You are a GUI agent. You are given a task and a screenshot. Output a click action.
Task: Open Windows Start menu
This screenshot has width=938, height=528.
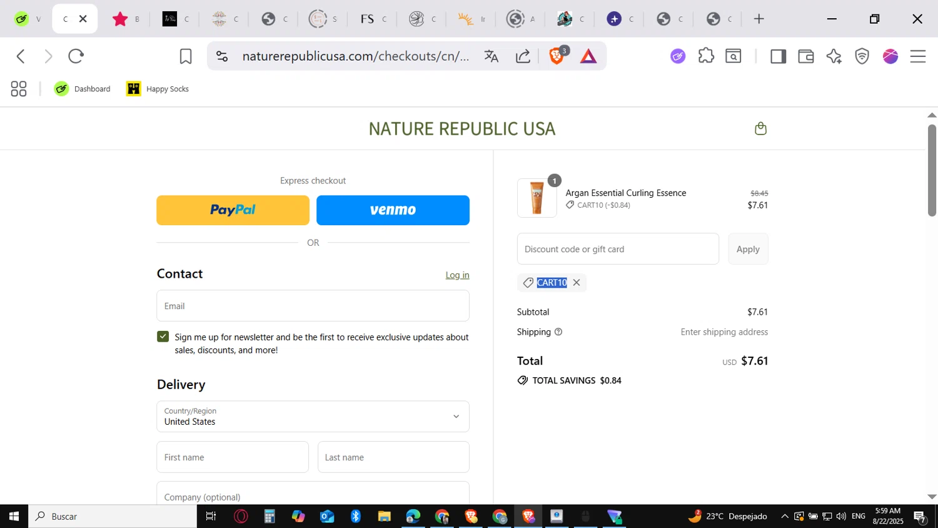(x=14, y=516)
